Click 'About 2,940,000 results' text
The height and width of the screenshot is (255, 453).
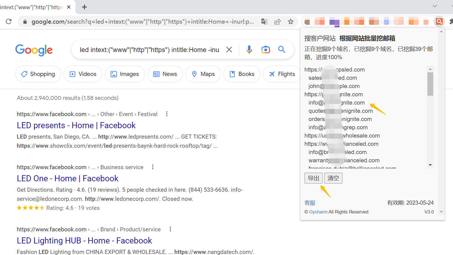(x=68, y=98)
